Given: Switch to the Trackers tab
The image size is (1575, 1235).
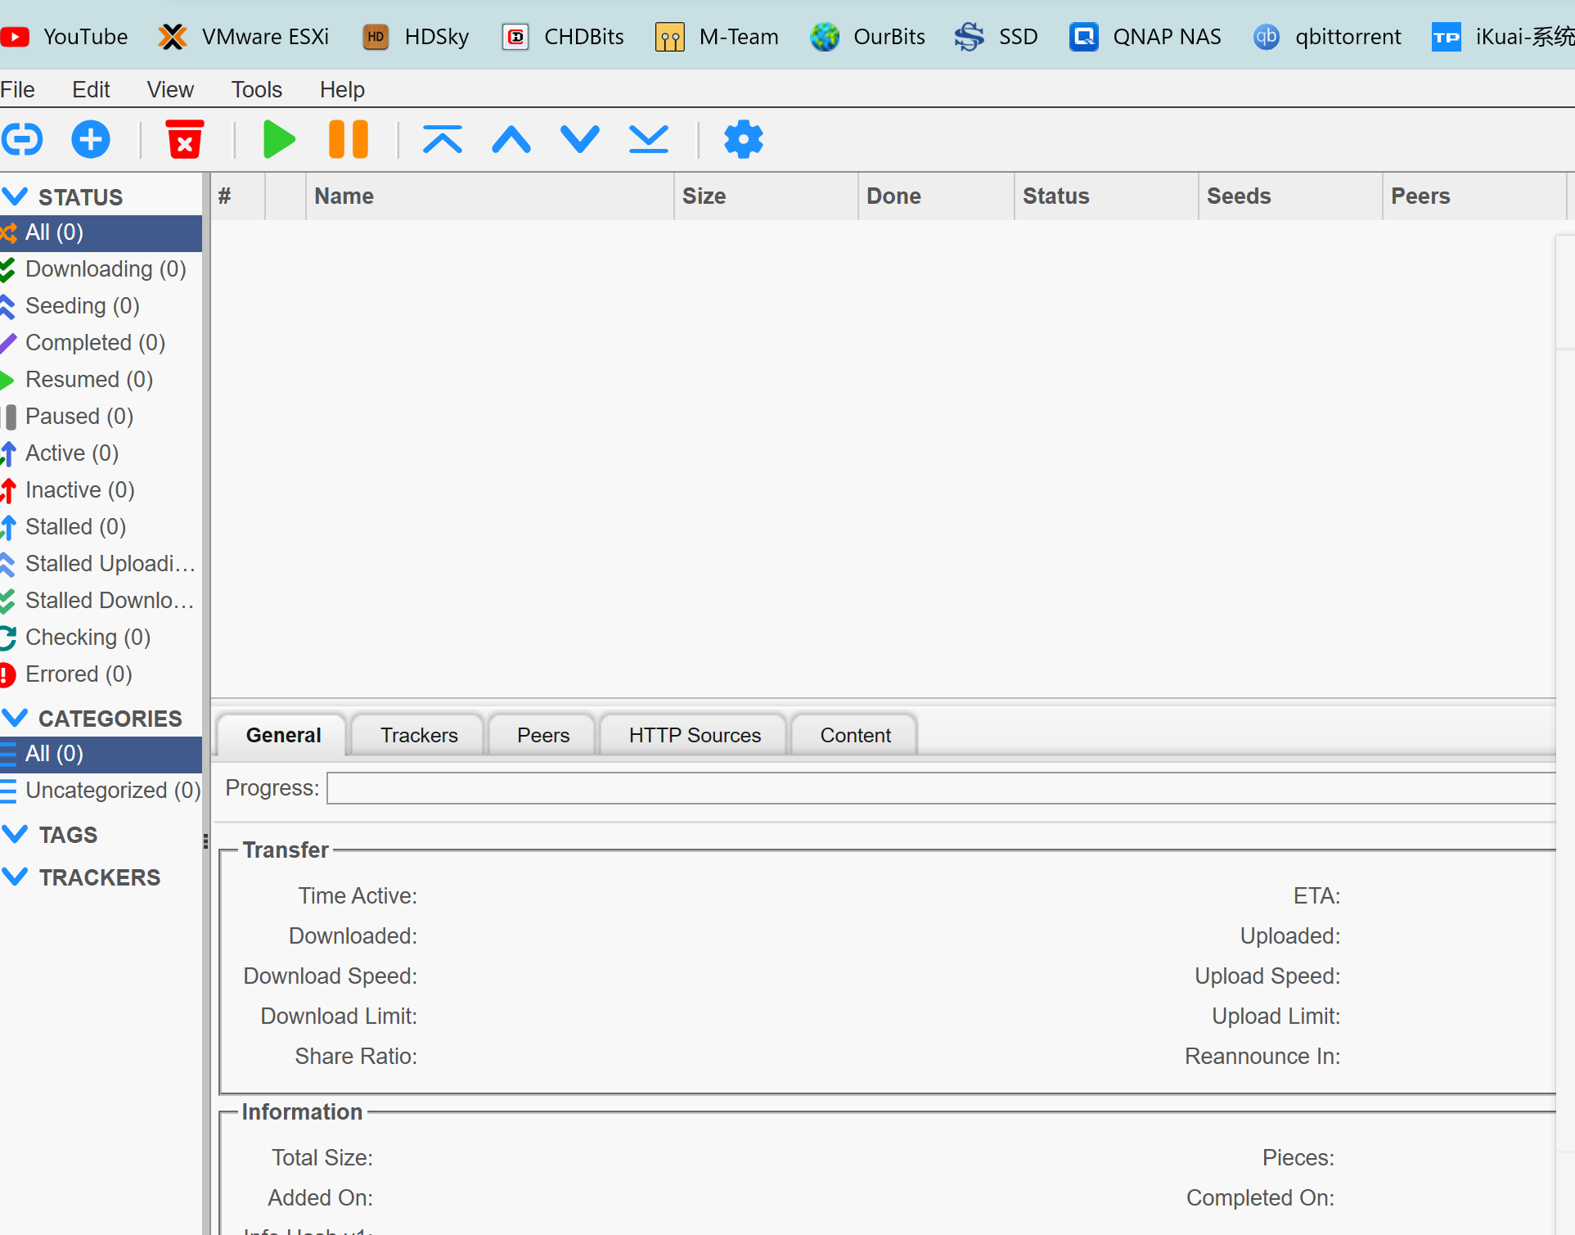Looking at the screenshot, I should coord(419,735).
